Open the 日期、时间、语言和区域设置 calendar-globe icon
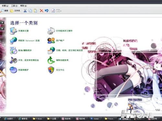The image size is (162, 121). pos(51,50)
